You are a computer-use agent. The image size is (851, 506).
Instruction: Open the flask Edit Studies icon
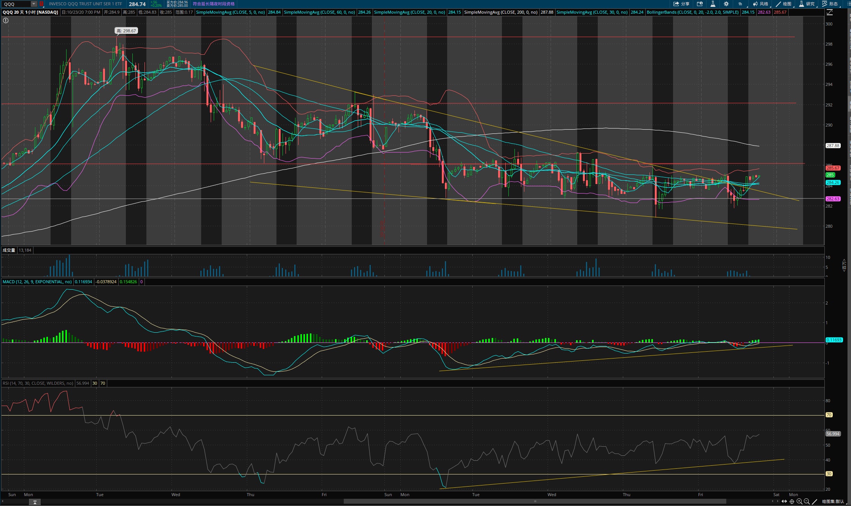(713, 4)
